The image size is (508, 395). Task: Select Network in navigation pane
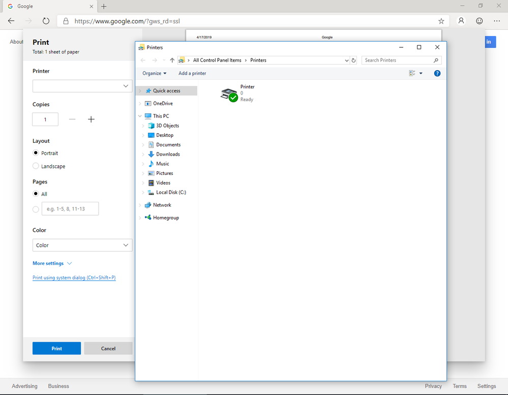pos(162,205)
